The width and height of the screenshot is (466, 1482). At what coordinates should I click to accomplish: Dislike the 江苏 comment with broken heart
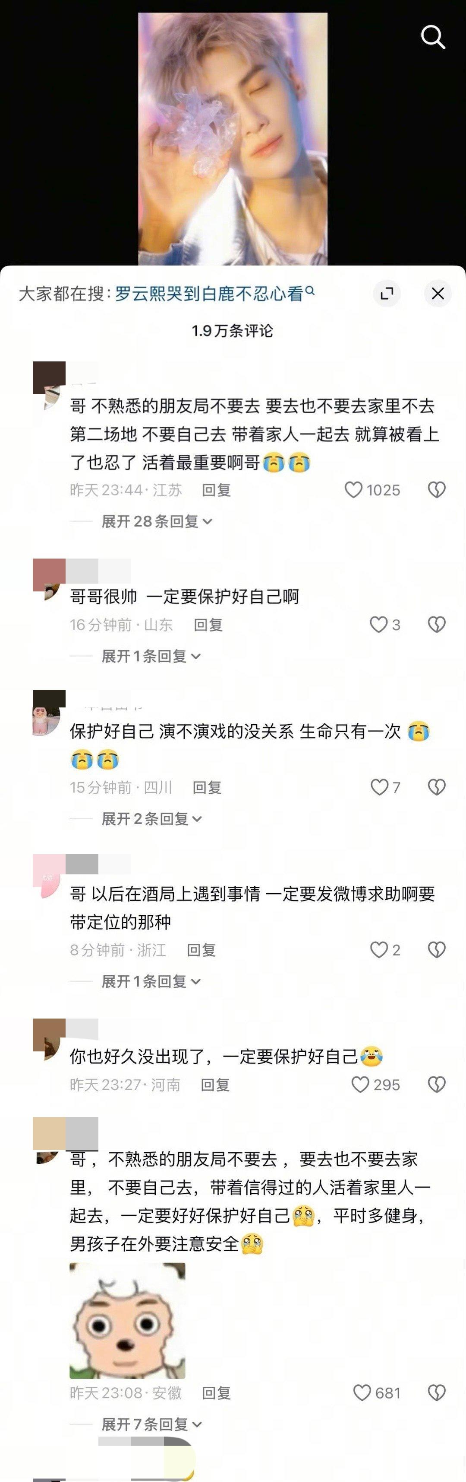(x=437, y=490)
